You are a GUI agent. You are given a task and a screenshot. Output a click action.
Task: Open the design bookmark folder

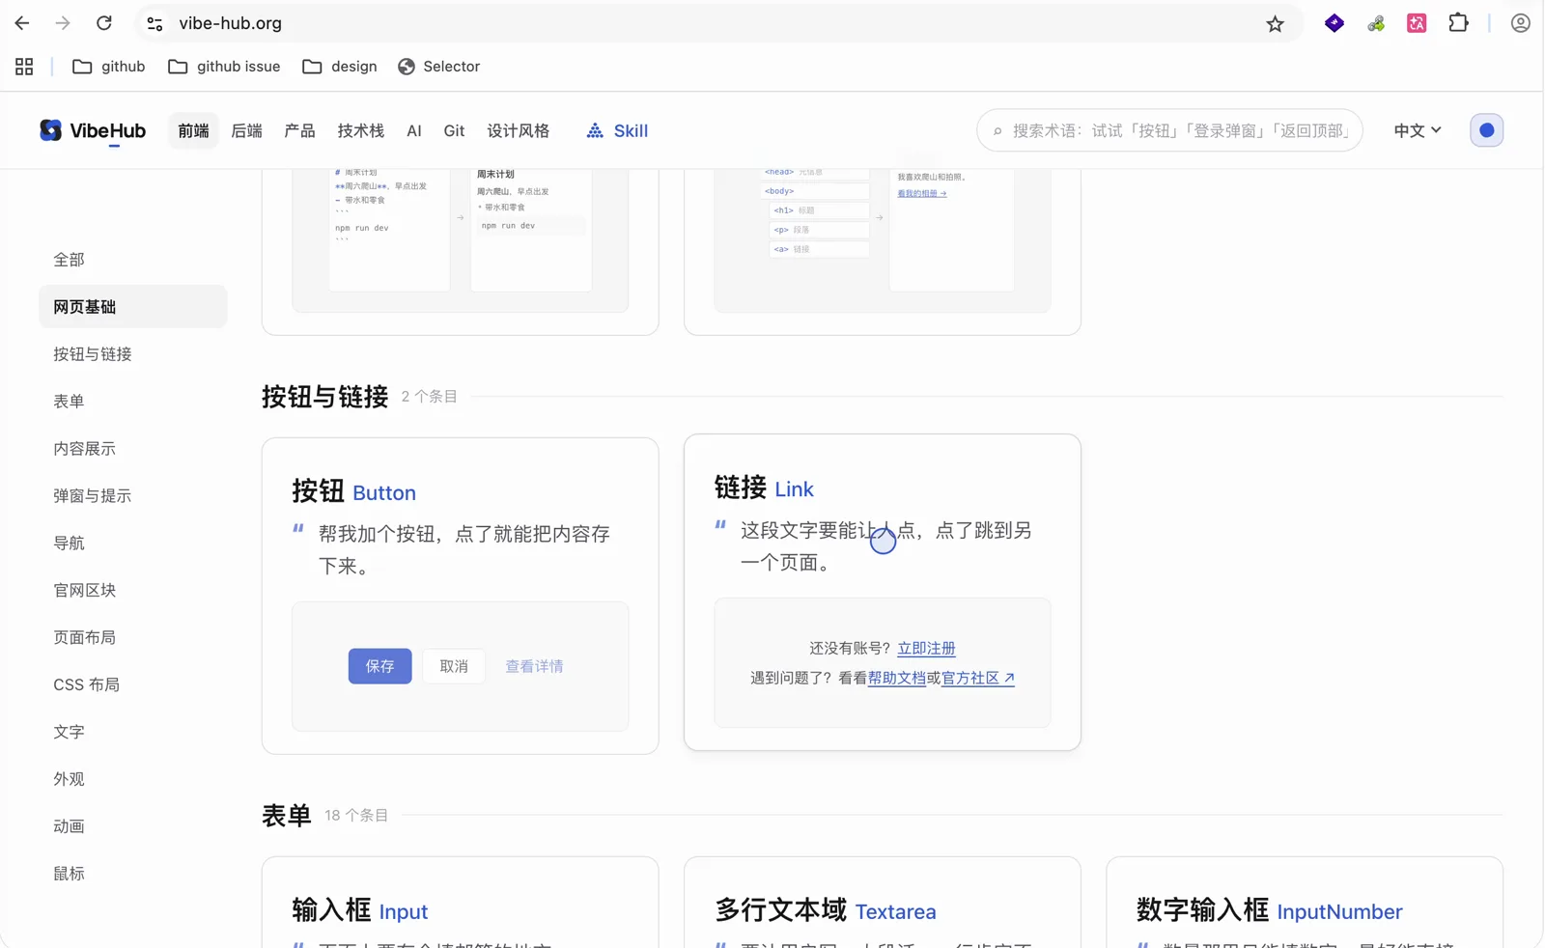pos(339,67)
